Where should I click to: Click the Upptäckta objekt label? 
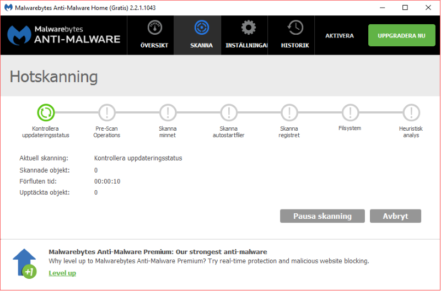pos(45,192)
